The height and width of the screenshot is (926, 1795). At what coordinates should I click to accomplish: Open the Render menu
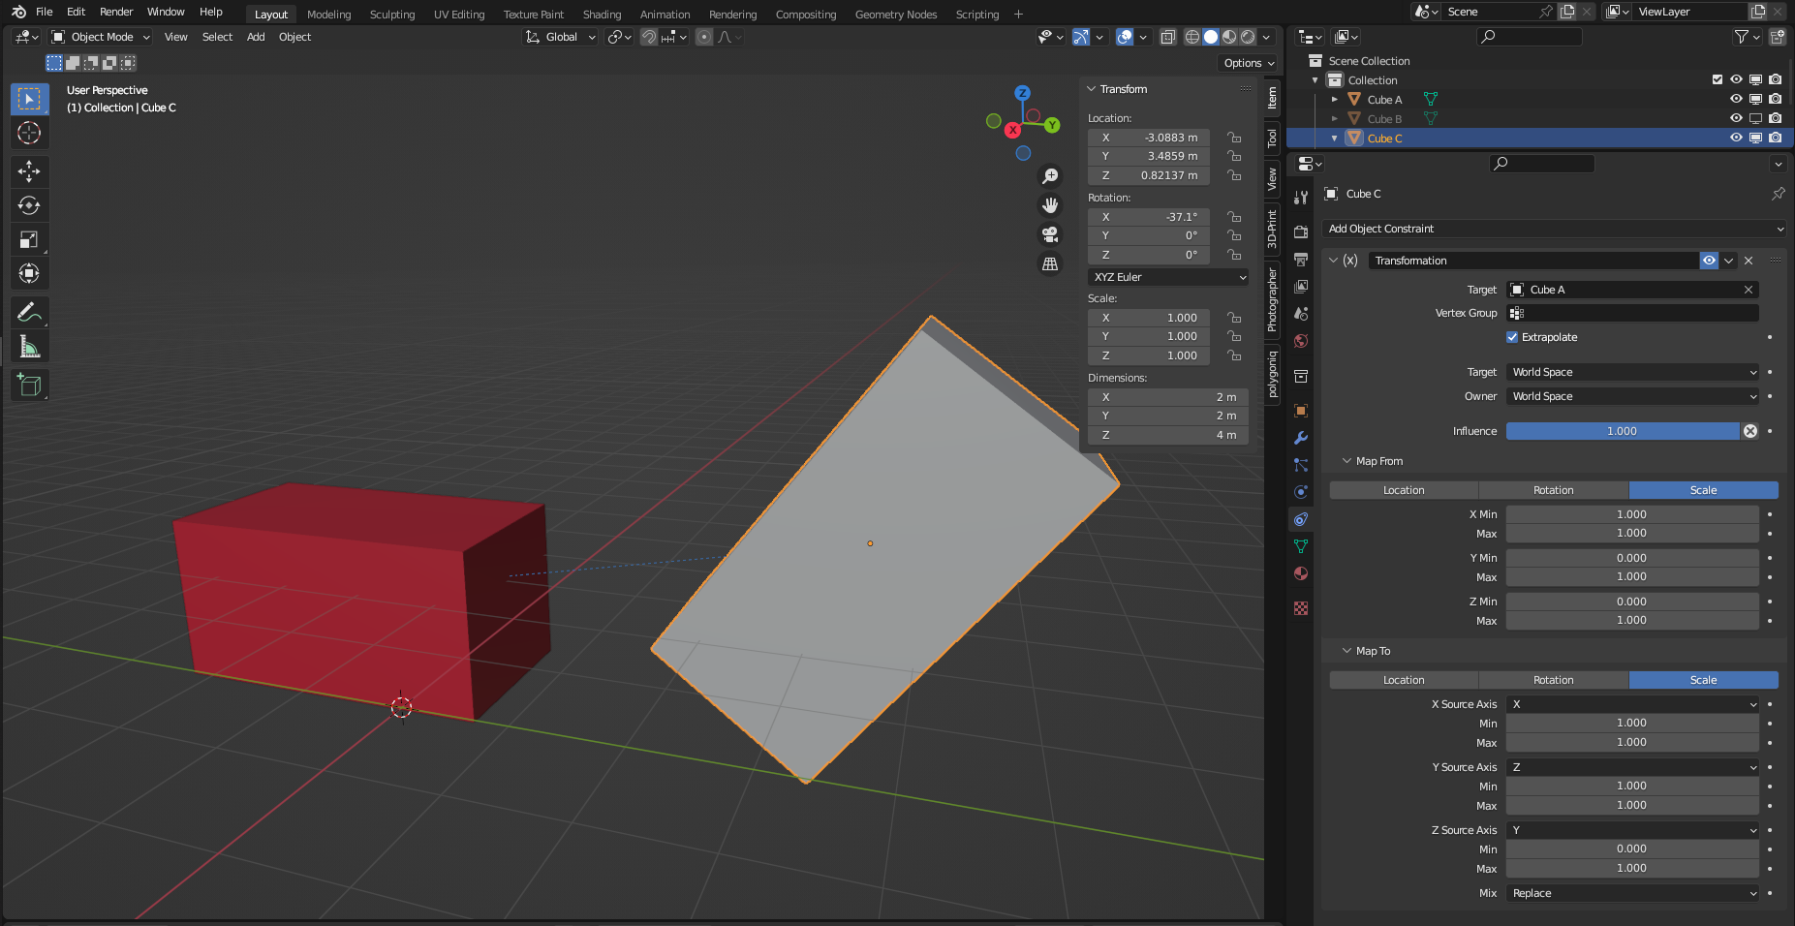(116, 12)
